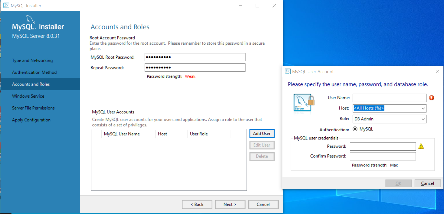Click 'MySQL Server 8.0.31' sidebar text

36,36
